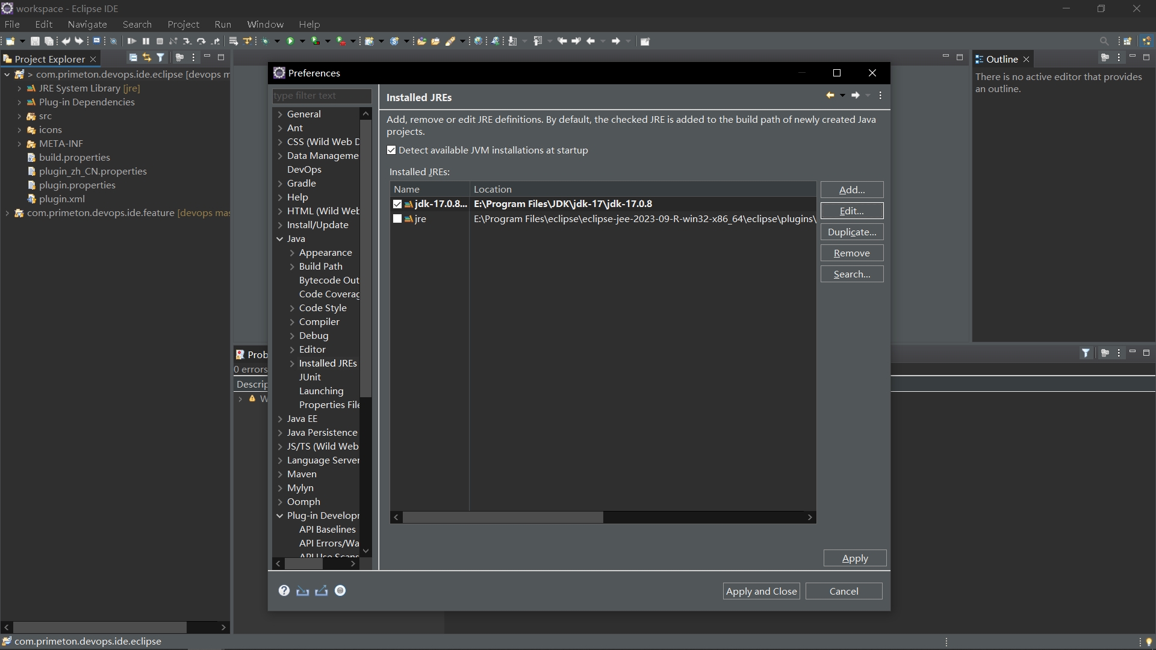Click the Save icon in toolbar

click(35, 42)
